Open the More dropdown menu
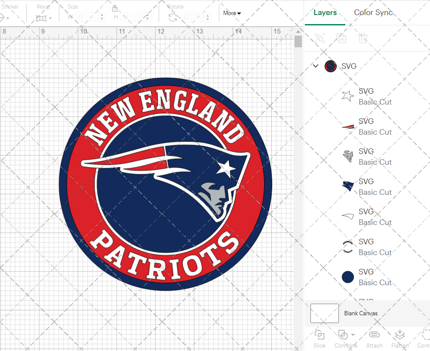 [232, 13]
